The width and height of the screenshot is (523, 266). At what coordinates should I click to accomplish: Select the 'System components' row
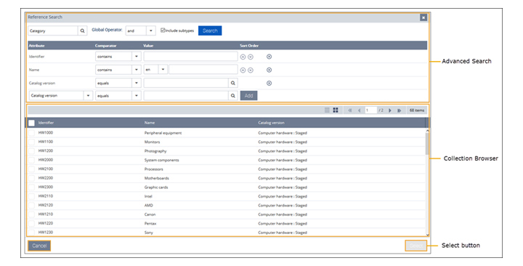[226, 160]
